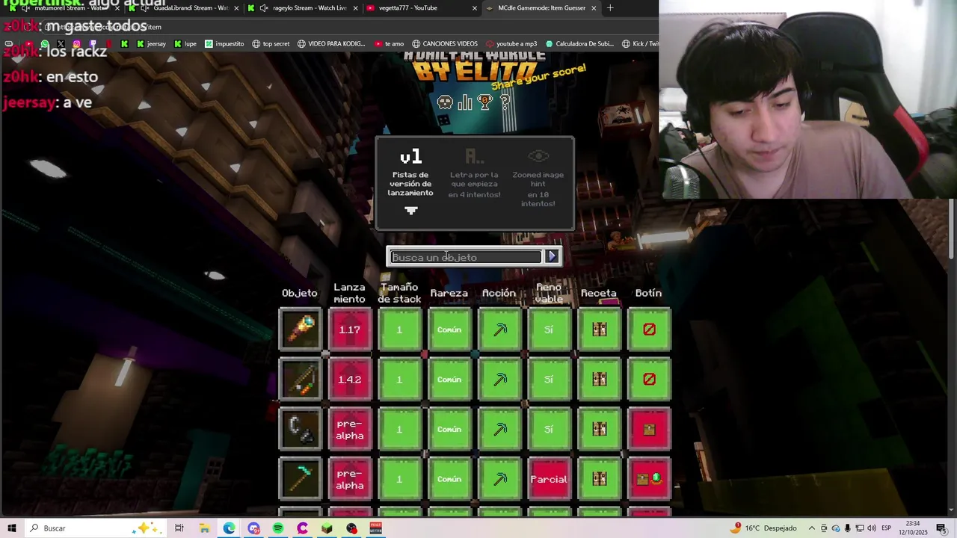Close the vegetta777 YouTube tab
This screenshot has height=538, width=957.
pos(475,8)
